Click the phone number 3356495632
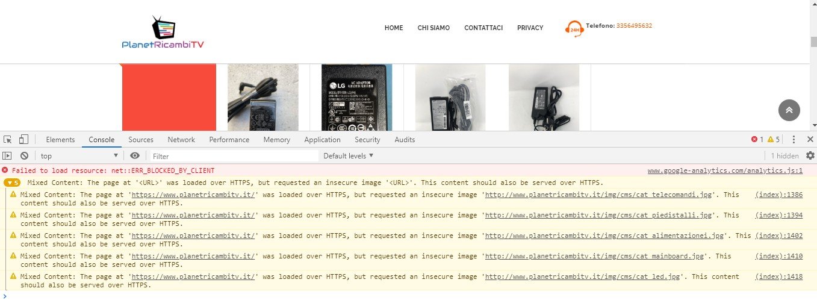The width and height of the screenshot is (817, 300). [x=634, y=26]
